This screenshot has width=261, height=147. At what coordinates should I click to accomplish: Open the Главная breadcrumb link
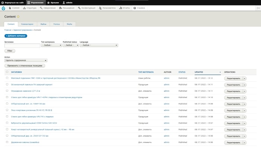pyautogui.click(x=8, y=30)
